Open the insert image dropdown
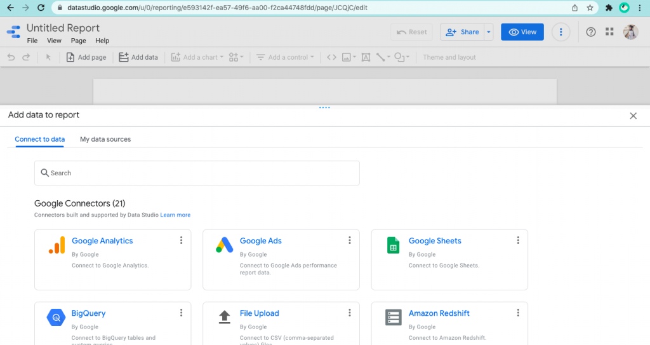The height and width of the screenshot is (345, 650). pos(348,57)
